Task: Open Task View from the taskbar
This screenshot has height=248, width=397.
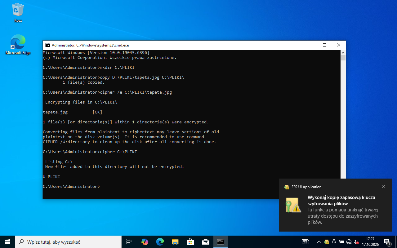Action: [129, 242]
